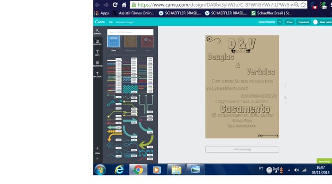Screen dimensions: 332x184
Task: Select the Lines category tab
Action: (114, 42)
